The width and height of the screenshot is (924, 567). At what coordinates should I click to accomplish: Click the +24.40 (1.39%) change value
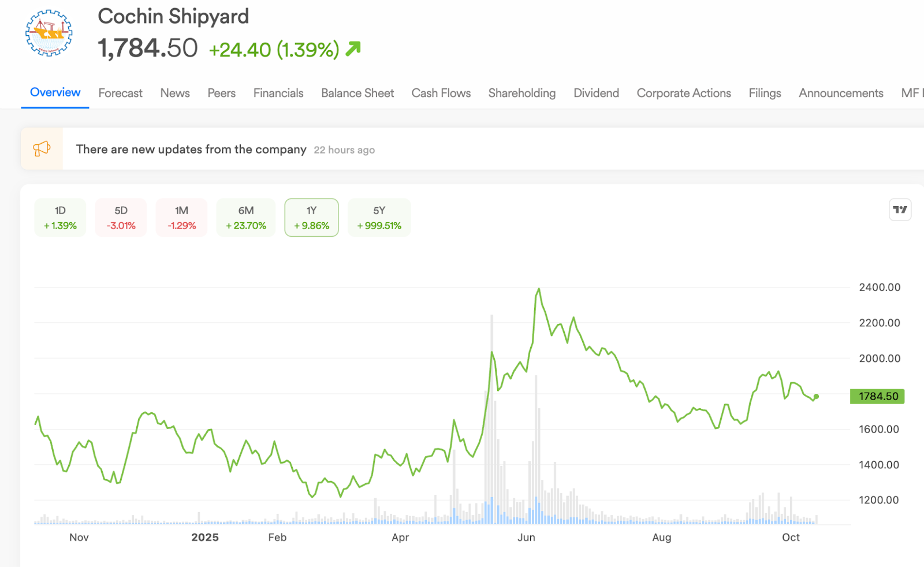point(274,50)
